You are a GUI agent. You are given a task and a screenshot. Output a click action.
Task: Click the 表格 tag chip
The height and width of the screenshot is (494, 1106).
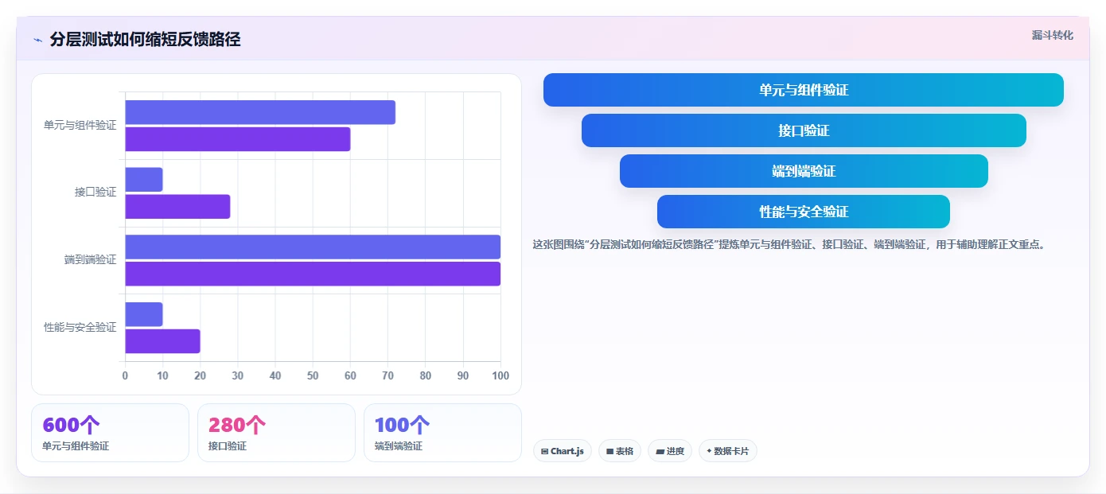pyautogui.click(x=620, y=451)
